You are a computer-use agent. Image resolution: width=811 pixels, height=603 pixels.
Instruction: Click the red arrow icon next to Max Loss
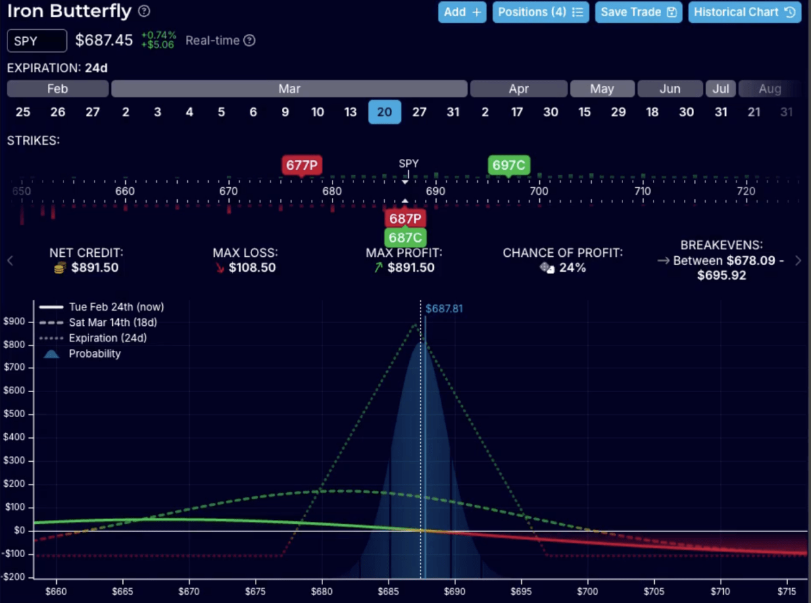[x=219, y=268]
